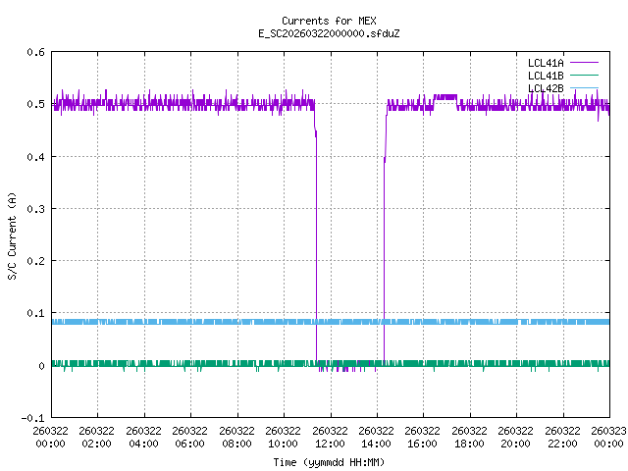Click the LCL41A legend label
Viewport: 628px width, 471px height.
[545, 63]
